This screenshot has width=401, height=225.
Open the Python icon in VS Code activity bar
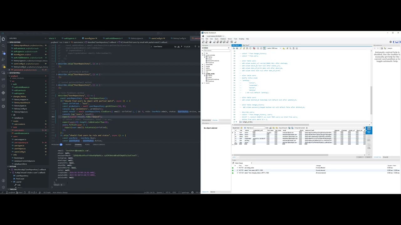(x=3, y=93)
